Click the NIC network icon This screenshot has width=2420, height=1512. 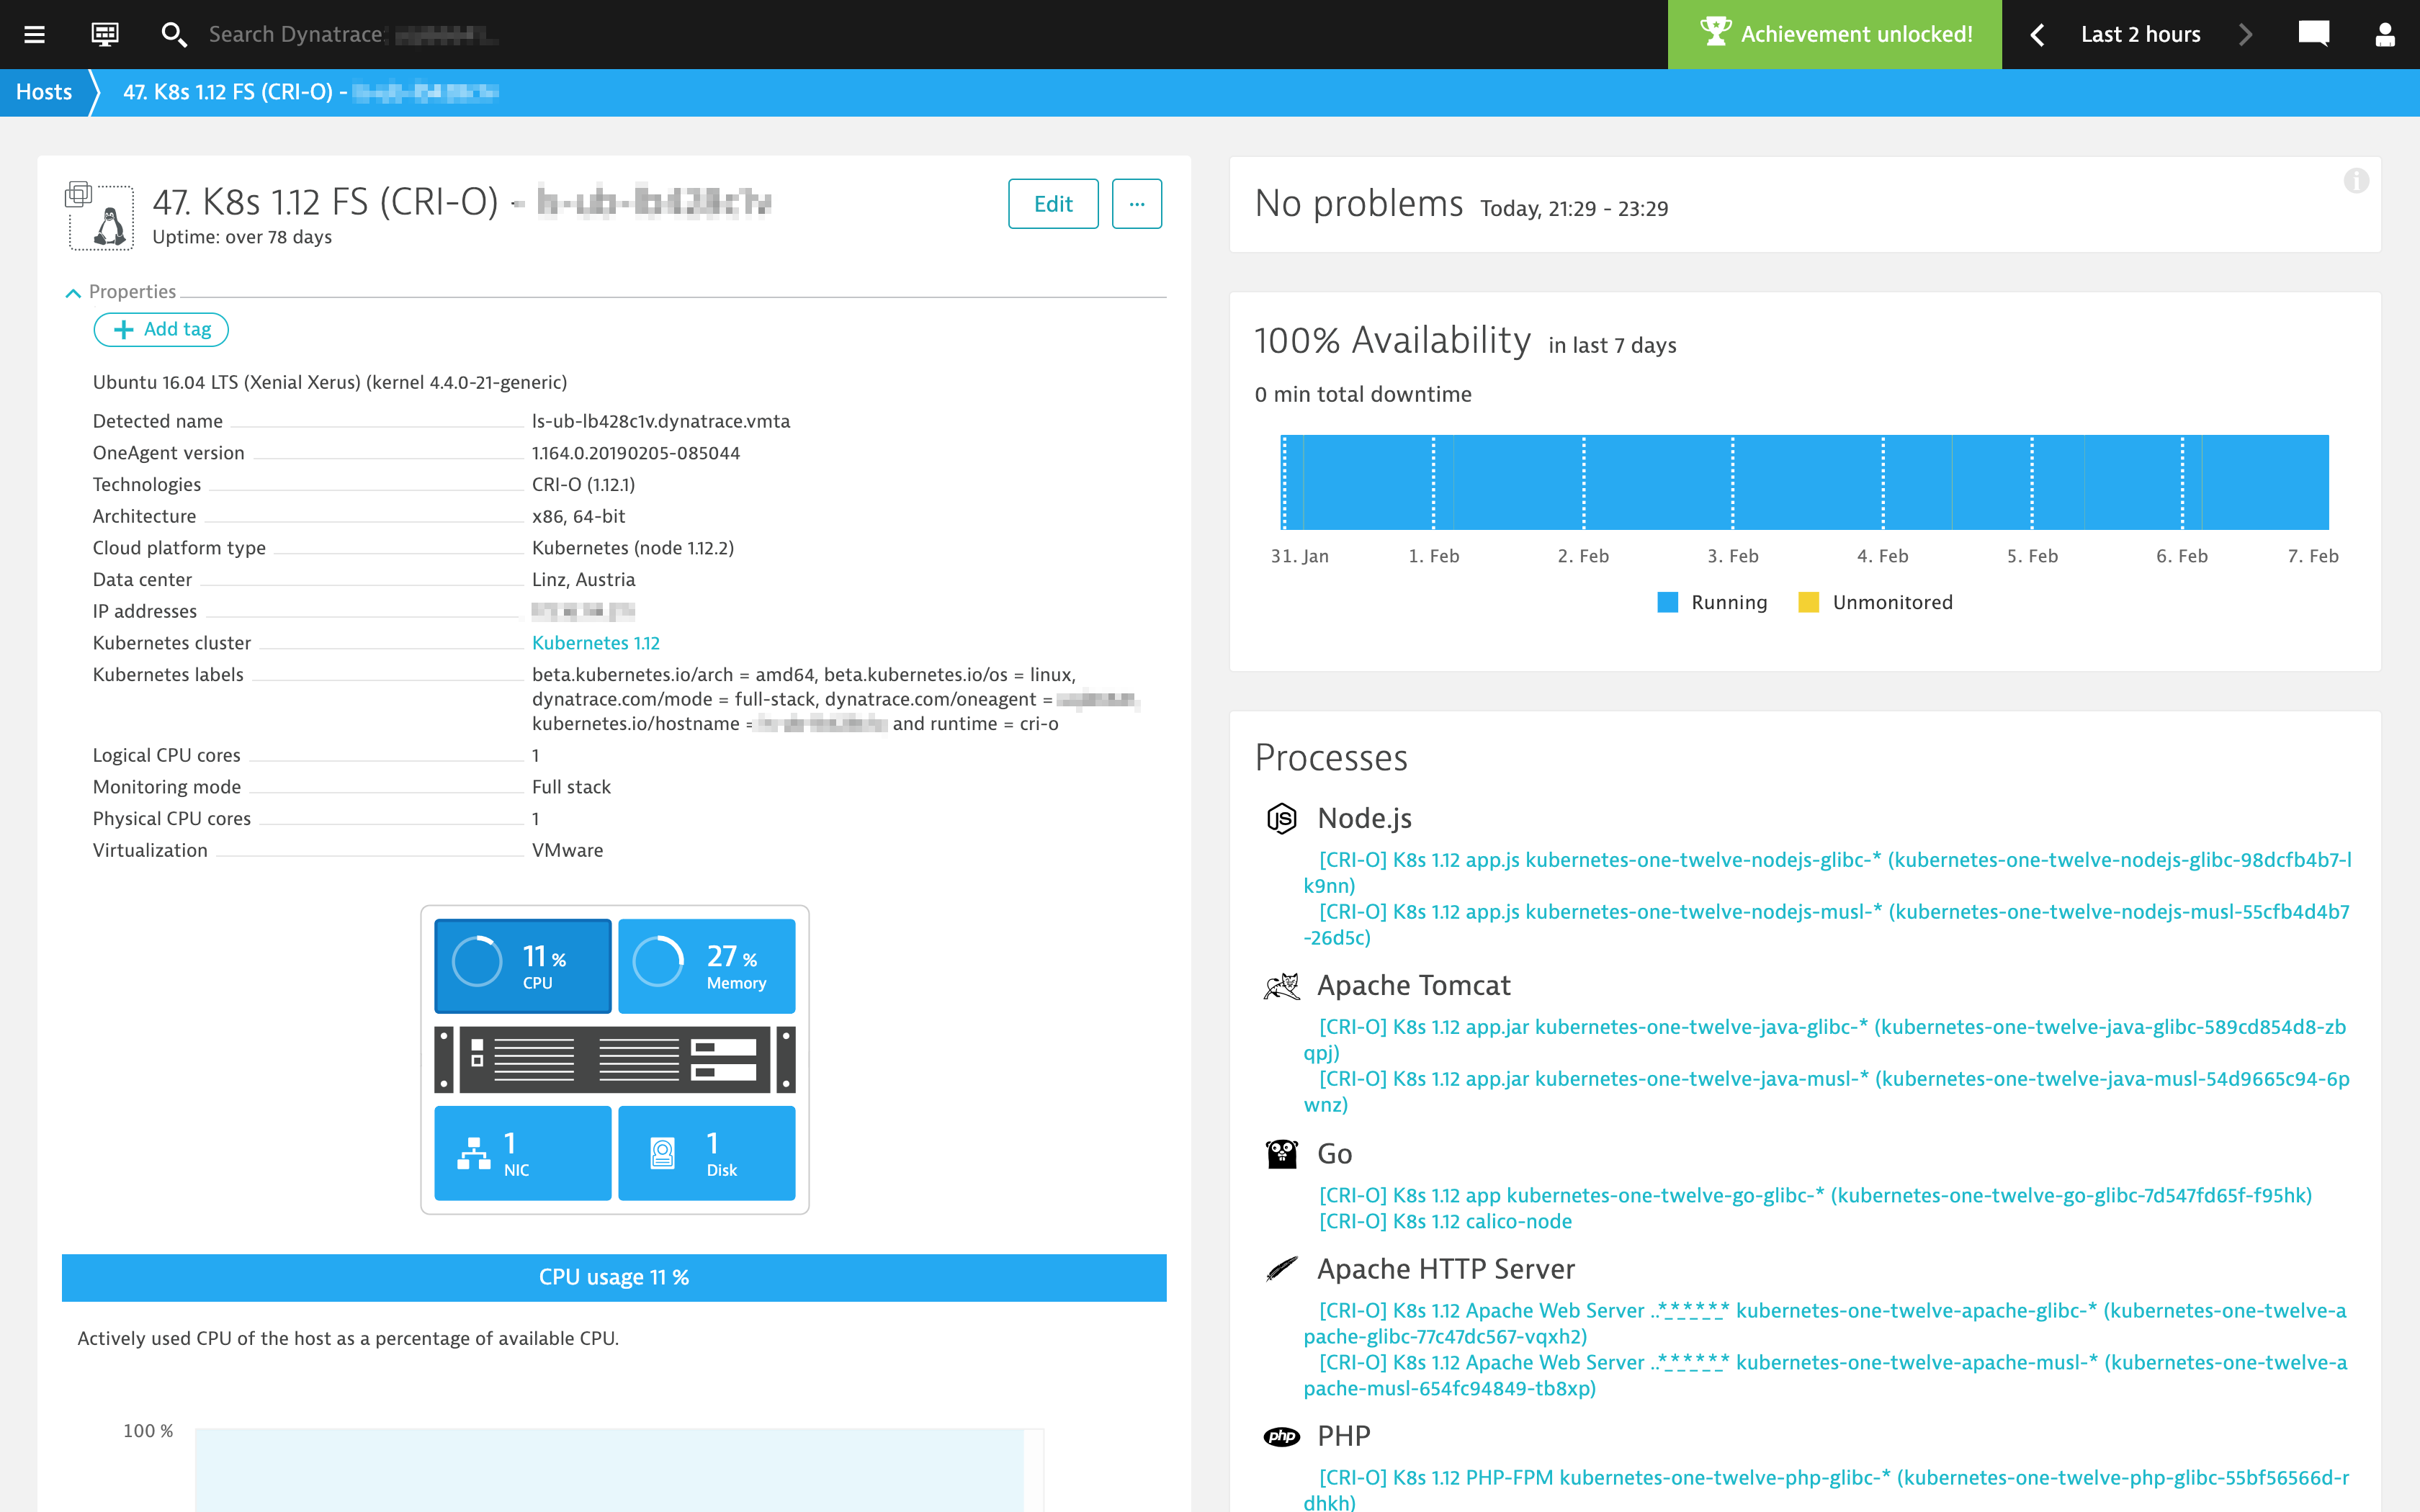474,1153
